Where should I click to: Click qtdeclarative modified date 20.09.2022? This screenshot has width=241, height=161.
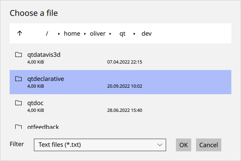point(125,86)
